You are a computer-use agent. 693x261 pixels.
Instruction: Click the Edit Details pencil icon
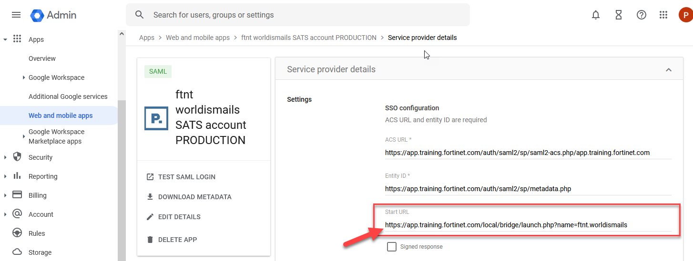[x=150, y=217]
